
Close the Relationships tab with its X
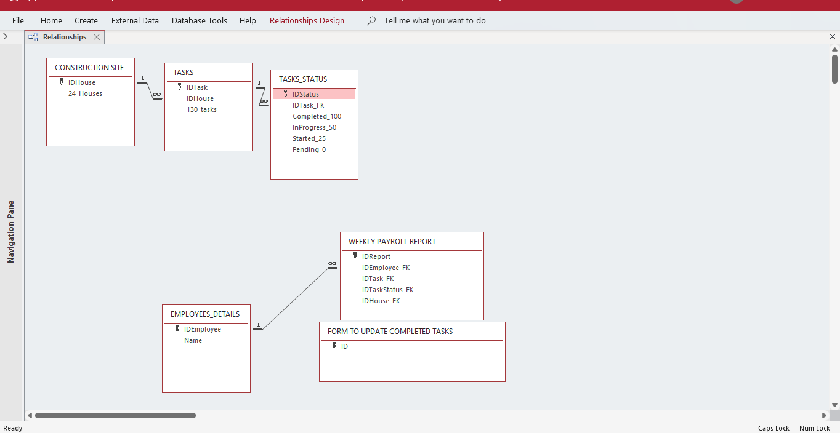tap(97, 37)
